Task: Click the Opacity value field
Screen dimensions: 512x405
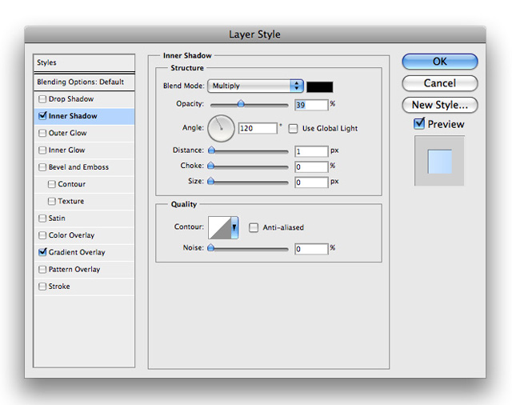Action: tap(311, 105)
